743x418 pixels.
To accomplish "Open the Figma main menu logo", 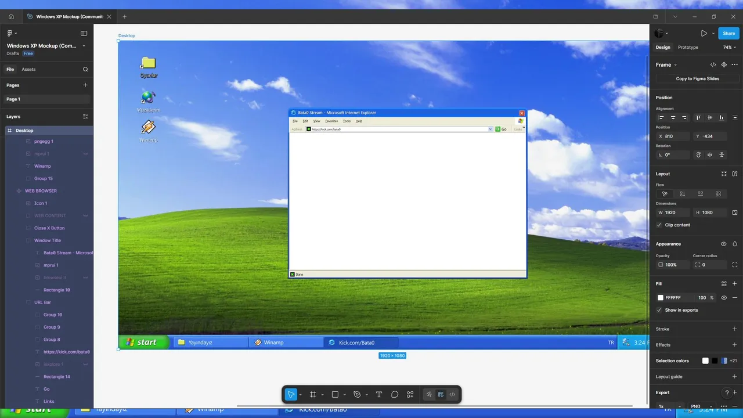I will [x=10, y=33].
